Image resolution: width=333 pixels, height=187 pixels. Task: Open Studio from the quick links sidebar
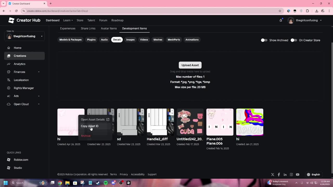(x=18, y=168)
